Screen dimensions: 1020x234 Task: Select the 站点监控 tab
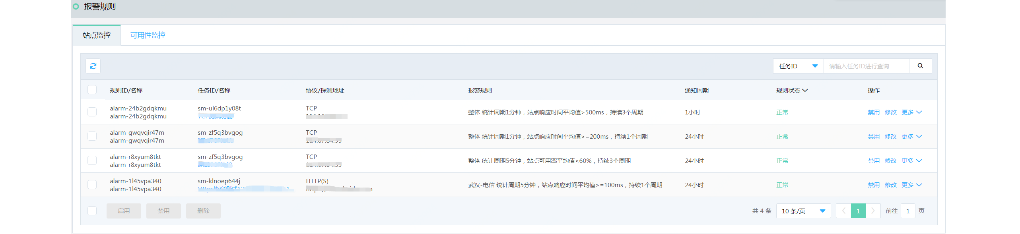(x=97, y=35)
